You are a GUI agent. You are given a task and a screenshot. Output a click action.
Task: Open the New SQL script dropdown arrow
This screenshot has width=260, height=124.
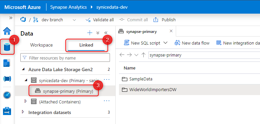click(x=165, y=43)
